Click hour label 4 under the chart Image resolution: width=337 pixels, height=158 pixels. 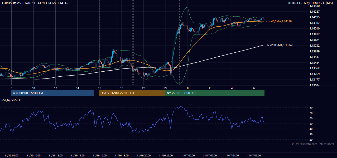[232, 88]
